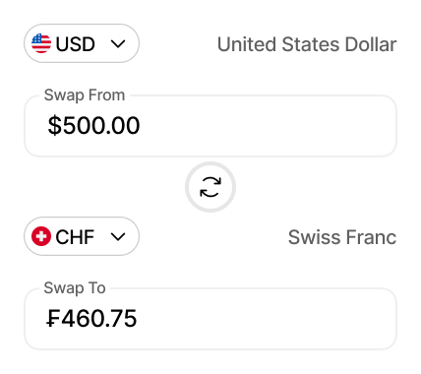Open the CHF currency selector
Image resolution: width=421 pixels, height=374 pixels.
82,236
